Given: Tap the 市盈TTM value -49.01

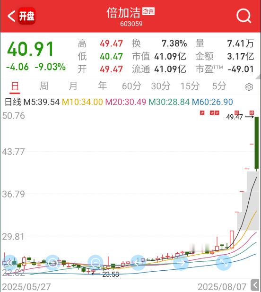Looking at the screenshot, I should point(241,69).
